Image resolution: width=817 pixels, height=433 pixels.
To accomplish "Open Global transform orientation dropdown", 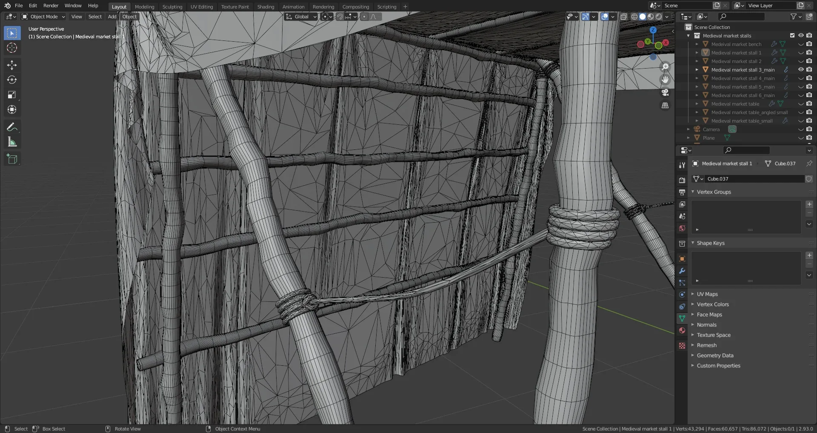I will (x=301, y=17).
